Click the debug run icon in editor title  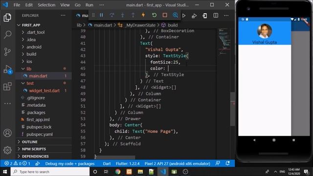tap(194, 16)
